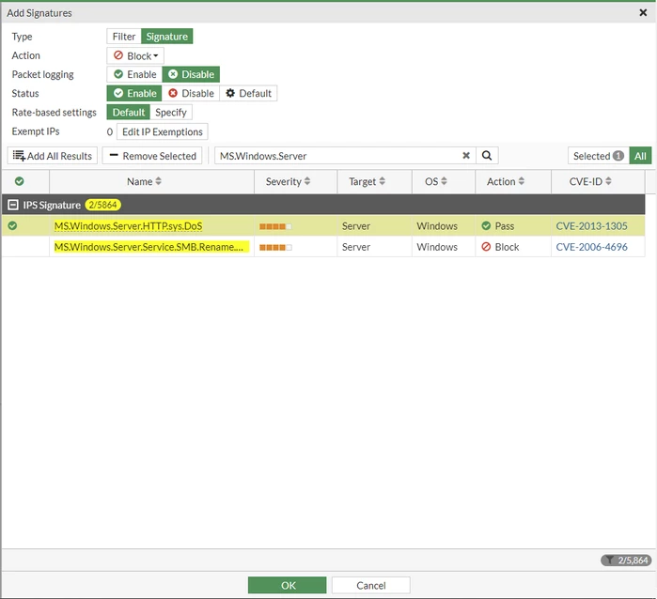Image resolution: width=657 pixels, height=599 pixels.
Task: Click the Exempt IPs count 0
Action: 110,131
